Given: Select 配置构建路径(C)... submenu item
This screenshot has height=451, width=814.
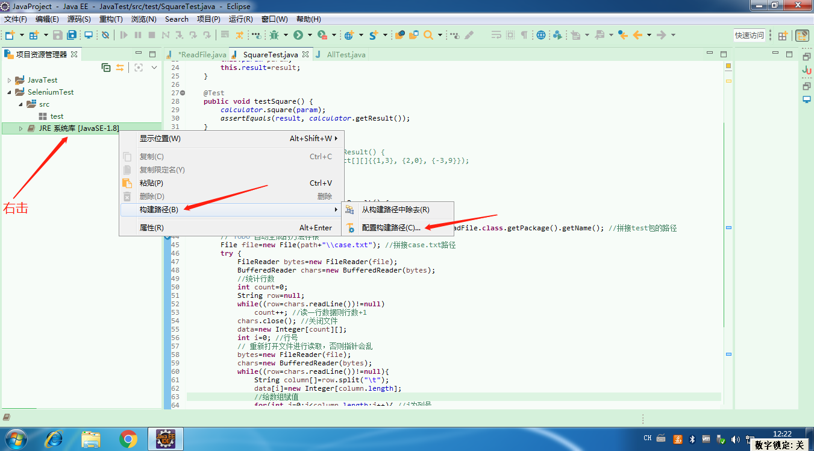Looking at the screenshot, I should [x=398, y=228].
